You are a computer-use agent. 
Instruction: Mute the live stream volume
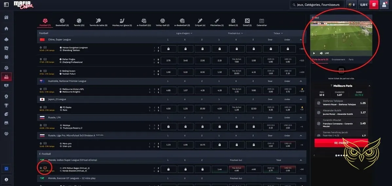tap(321, 53)
